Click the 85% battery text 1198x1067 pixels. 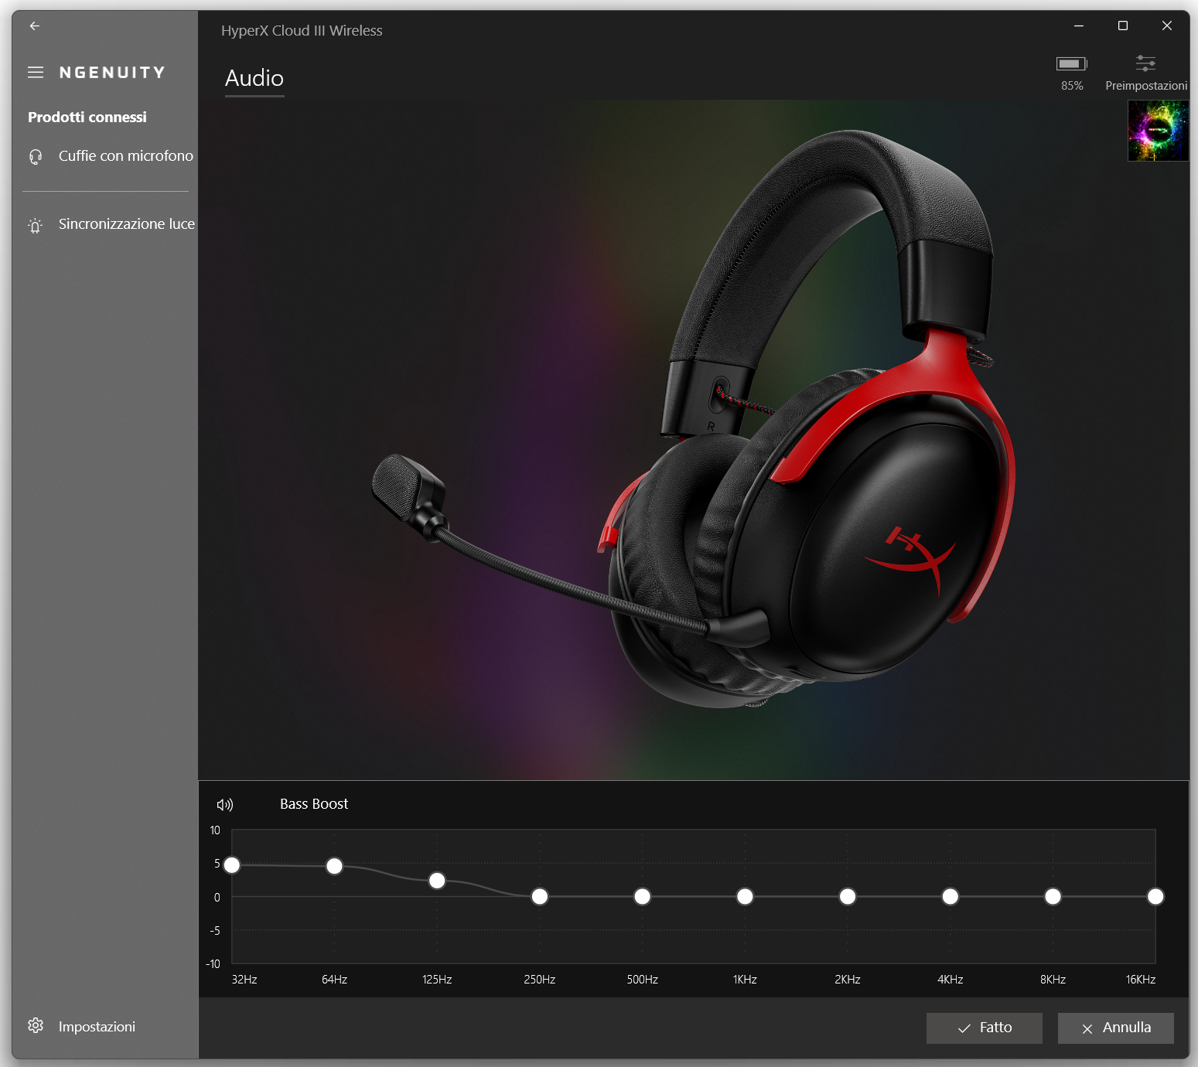[1072, 86]
